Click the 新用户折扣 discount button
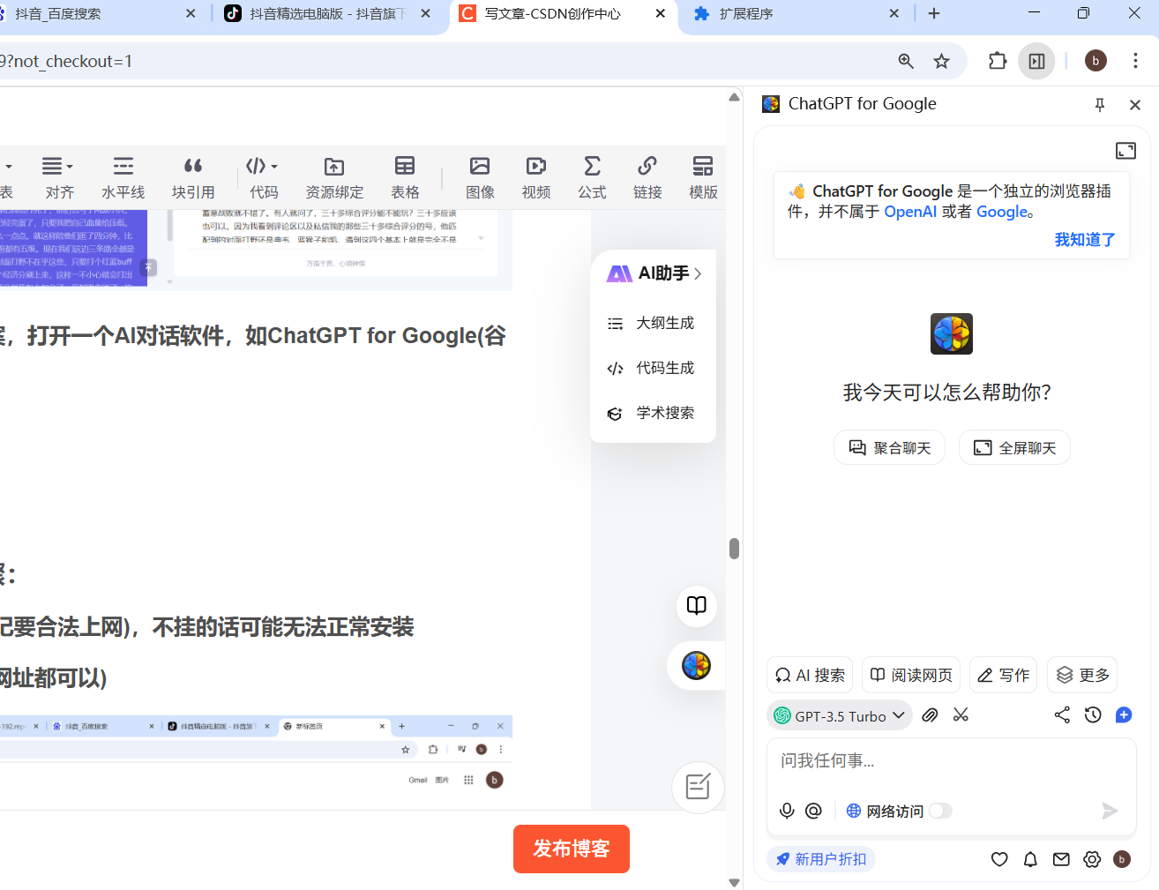This screenshot has height=890, width=1159. click(x=821, y=859)
